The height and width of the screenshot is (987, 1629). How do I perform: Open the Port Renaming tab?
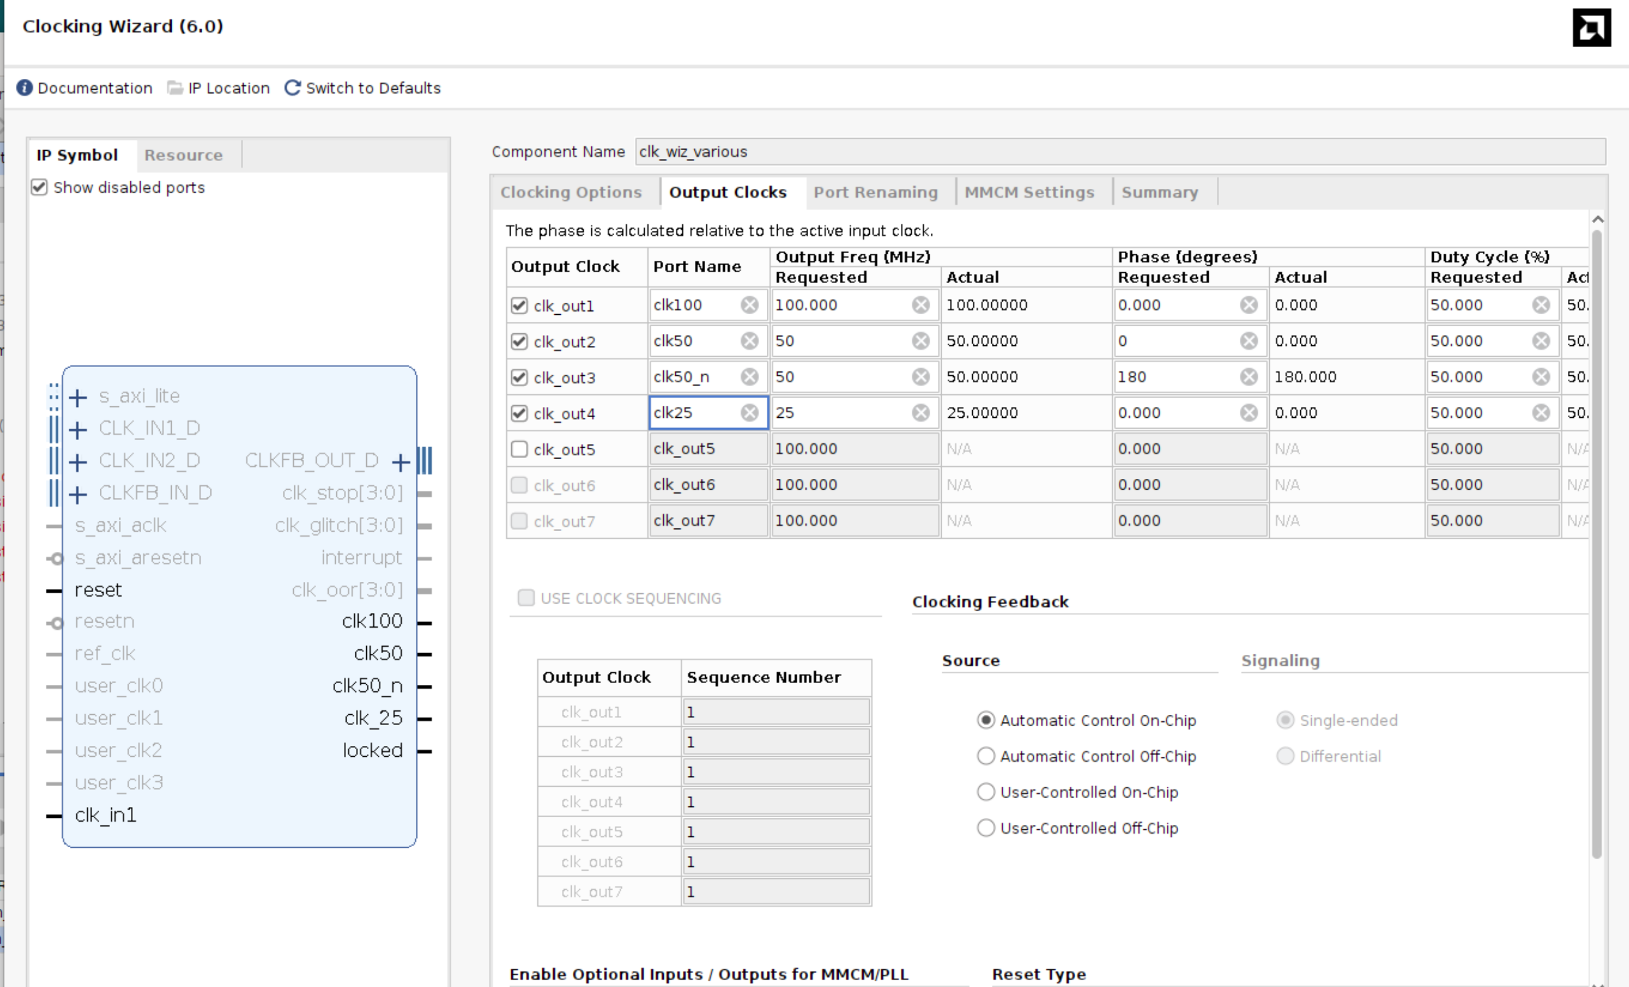tap(876, 192)
